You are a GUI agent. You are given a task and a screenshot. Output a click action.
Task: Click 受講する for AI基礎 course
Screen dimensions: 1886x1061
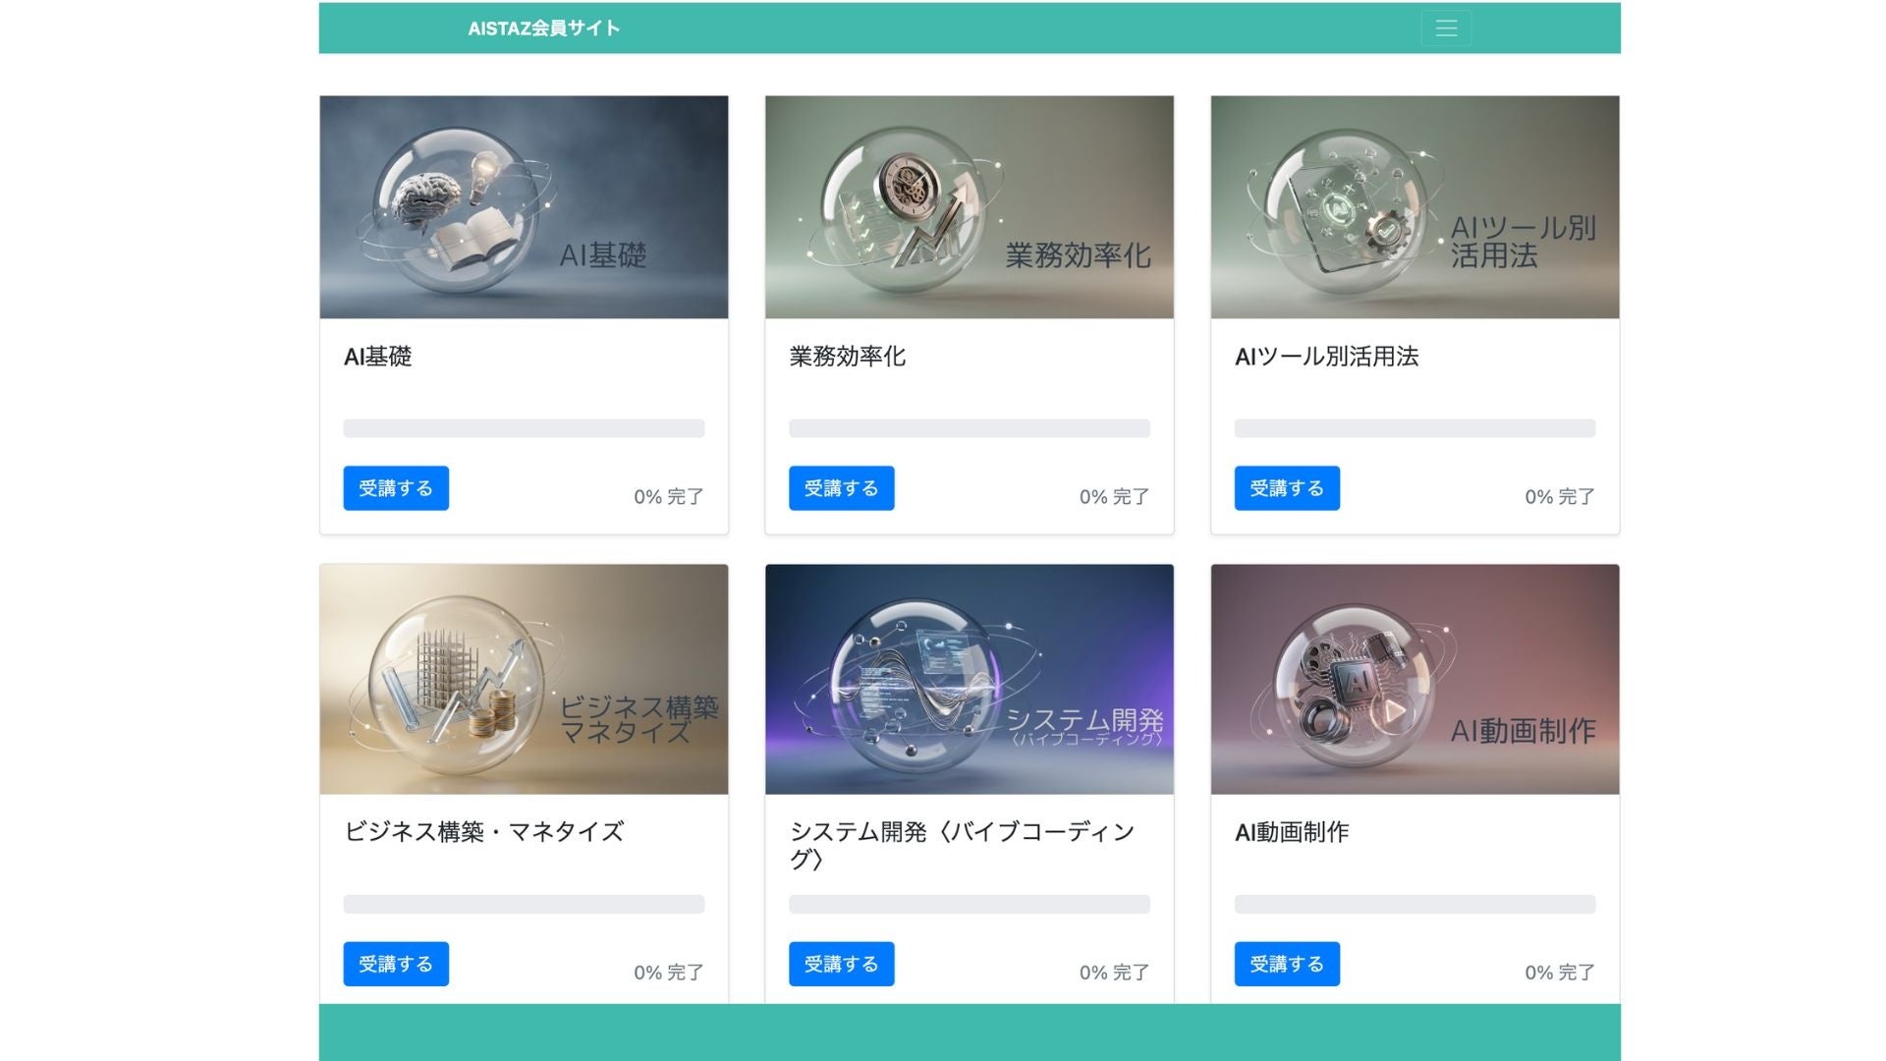click(396, 488)
